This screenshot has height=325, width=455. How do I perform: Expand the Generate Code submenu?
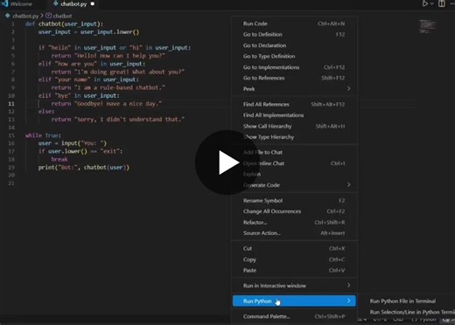(294, 185)
